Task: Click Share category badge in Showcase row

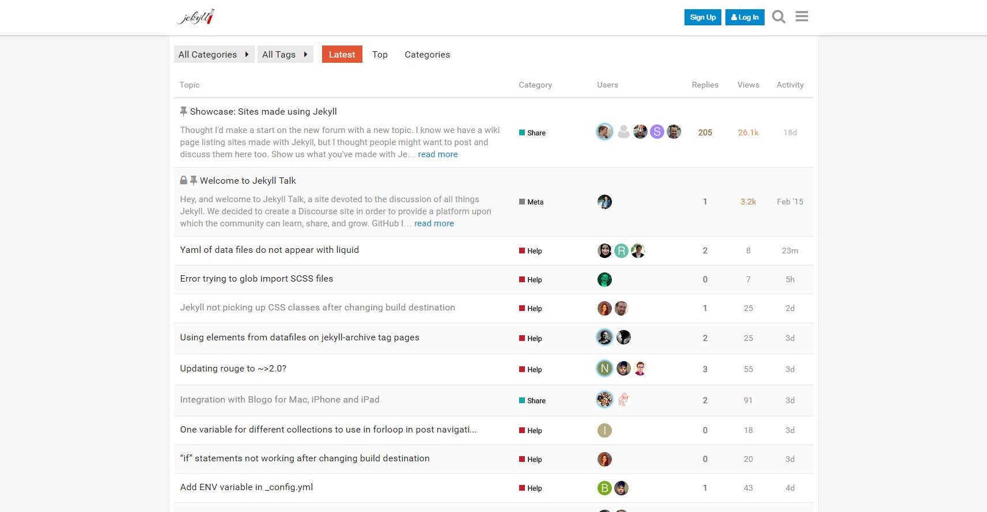Action: click(x=532, y=132)
